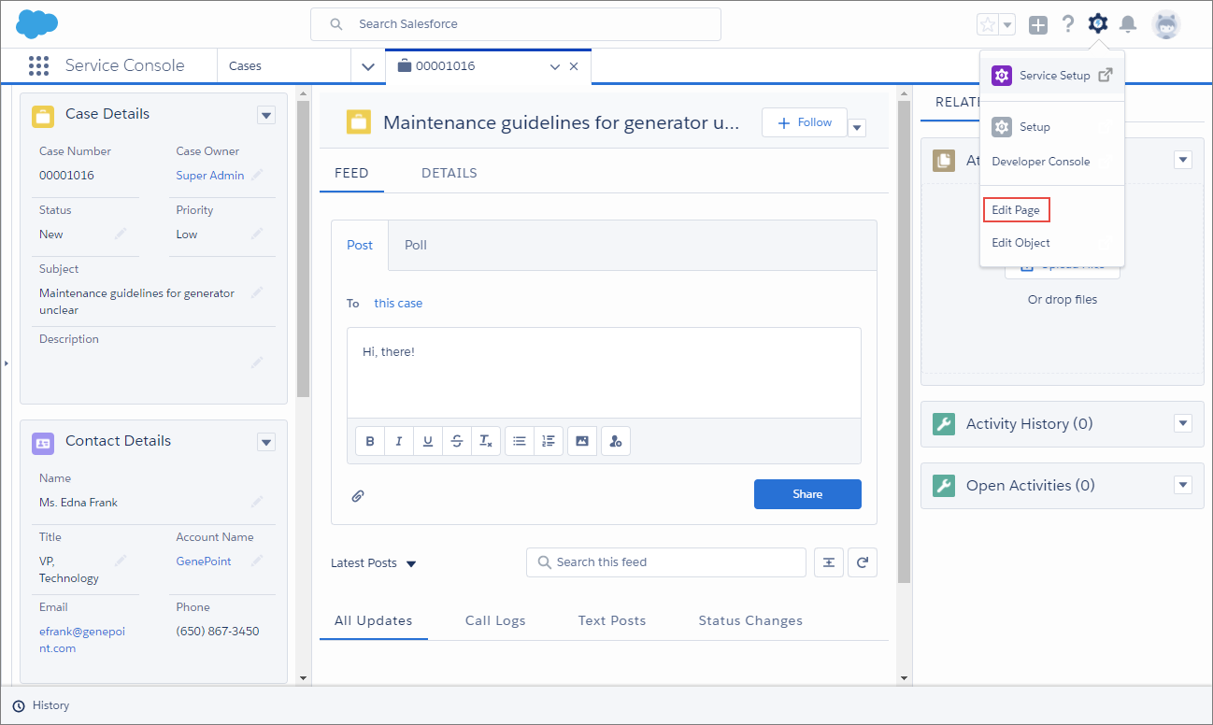Open the Super Admin owner link
This screenshot has width=1213, height=725.
point(210,176)
